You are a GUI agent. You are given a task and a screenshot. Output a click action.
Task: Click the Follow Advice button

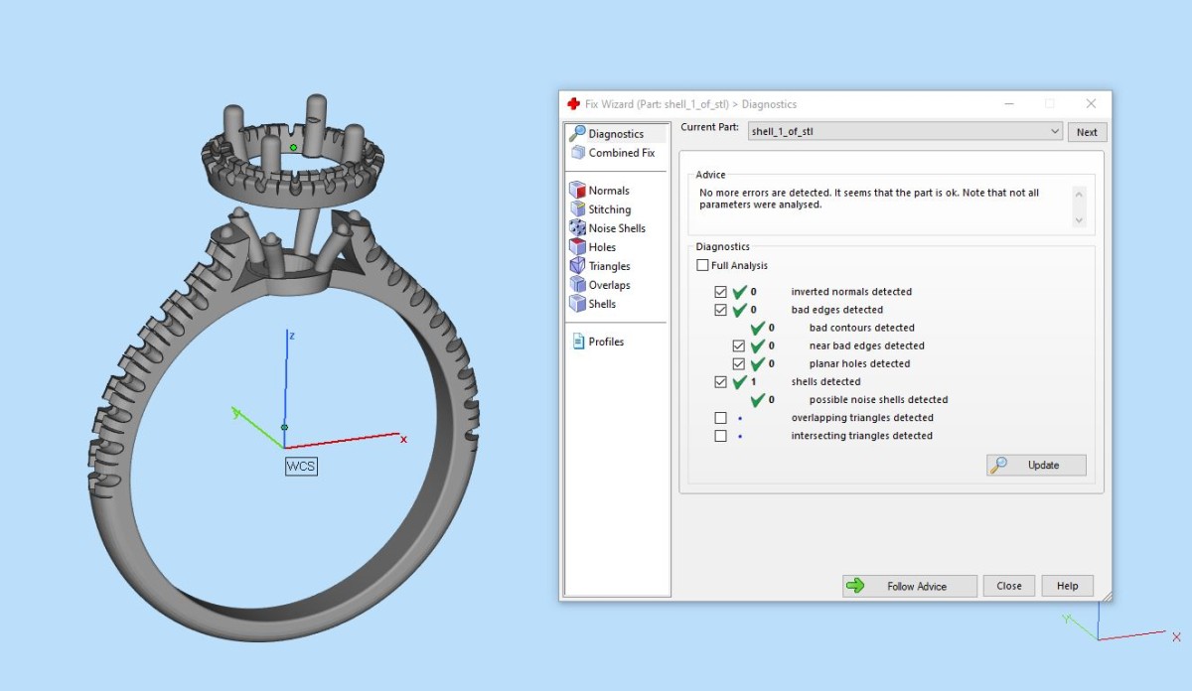click(x=910, y=586)
